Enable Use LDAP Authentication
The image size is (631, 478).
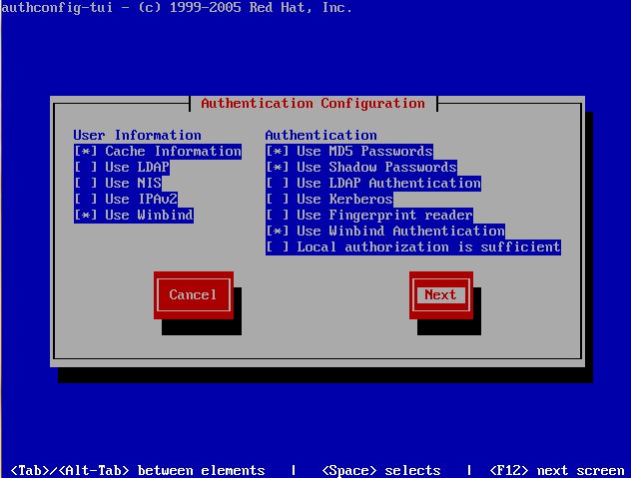coord(373,184)
